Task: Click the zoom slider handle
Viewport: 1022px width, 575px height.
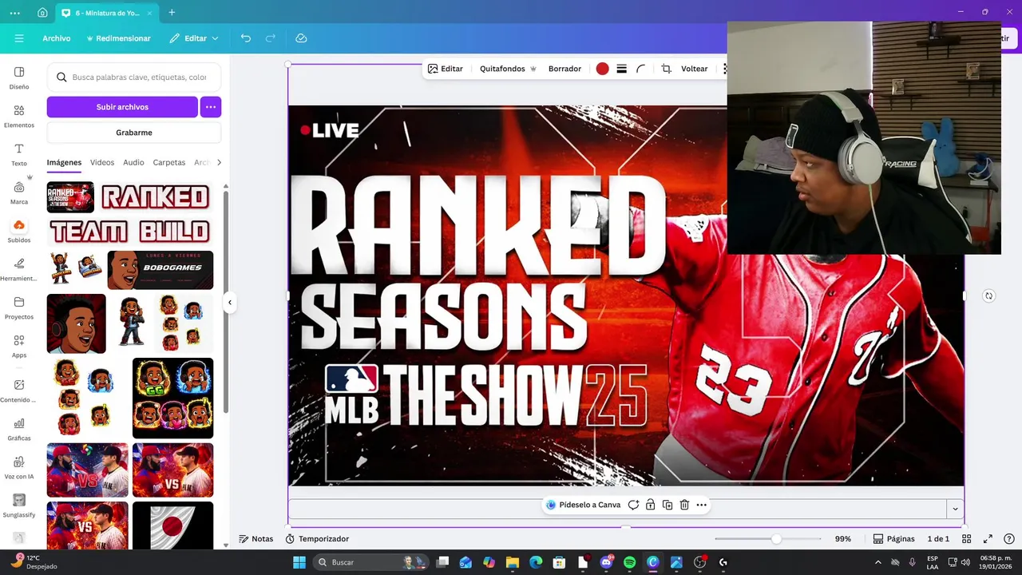Action: pyautogui.click(x=776, y=539)
